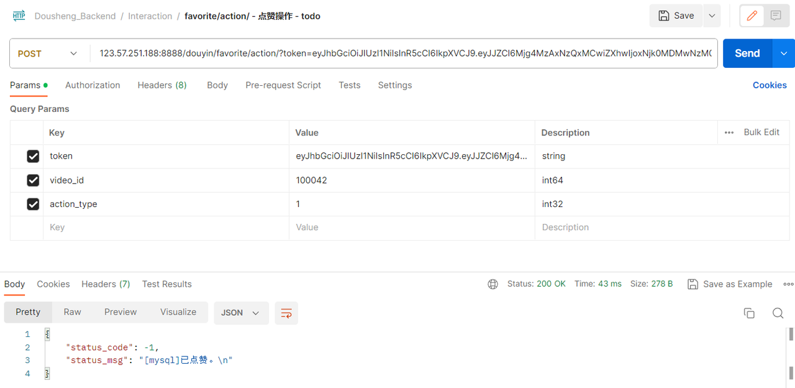Open the comments speech bubble icon
795x388 pixels.
coord(776,16)
